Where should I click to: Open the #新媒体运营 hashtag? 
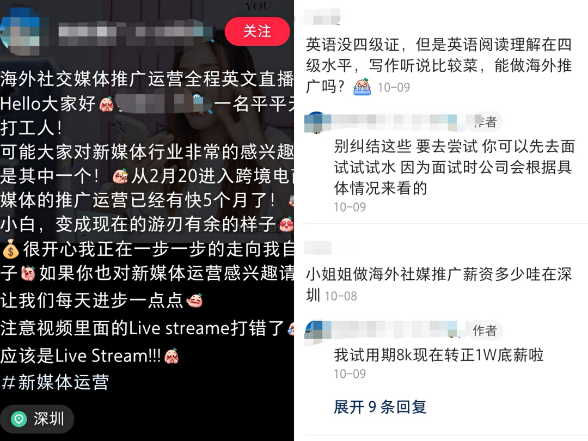(55, 383)
